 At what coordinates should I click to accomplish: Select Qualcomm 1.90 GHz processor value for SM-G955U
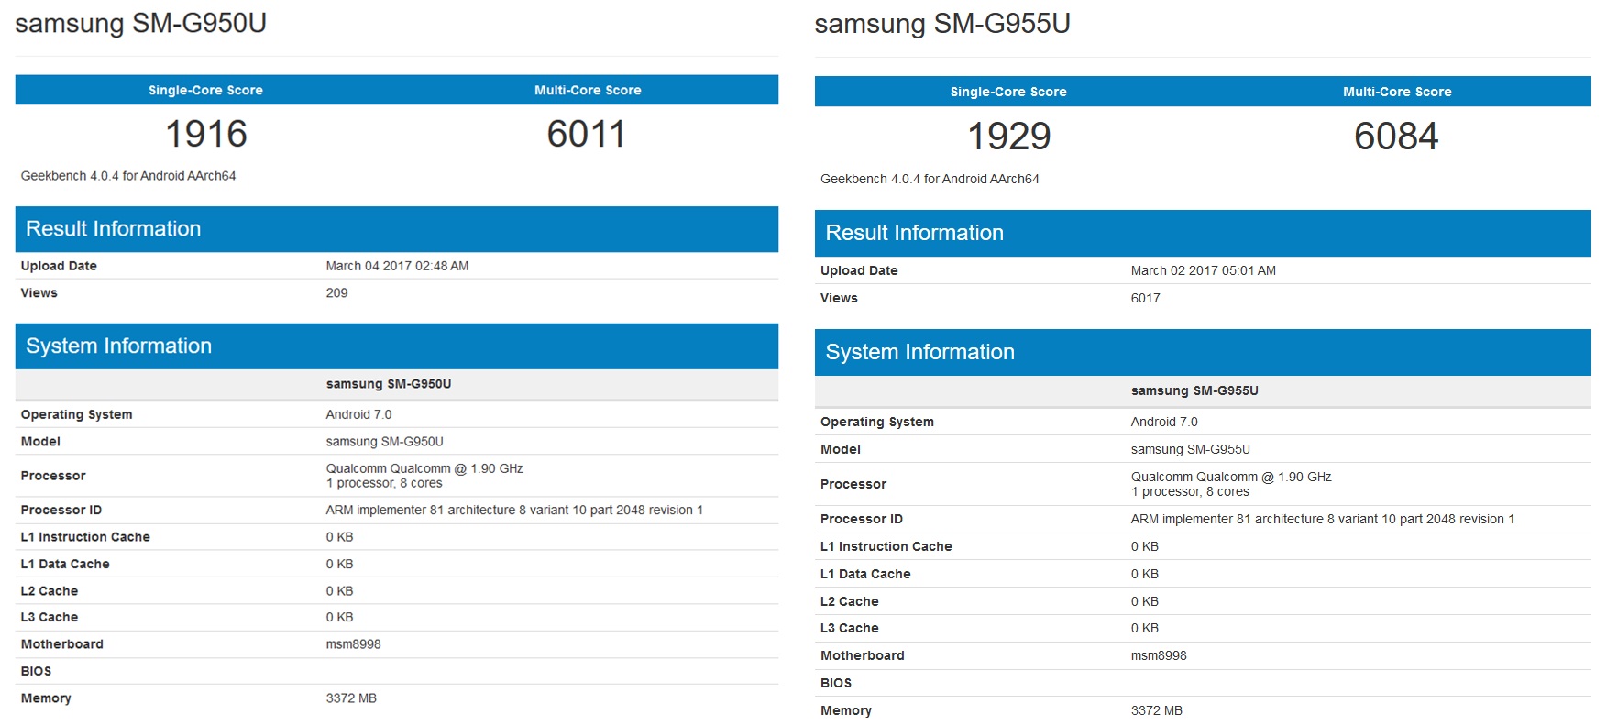1231,484
